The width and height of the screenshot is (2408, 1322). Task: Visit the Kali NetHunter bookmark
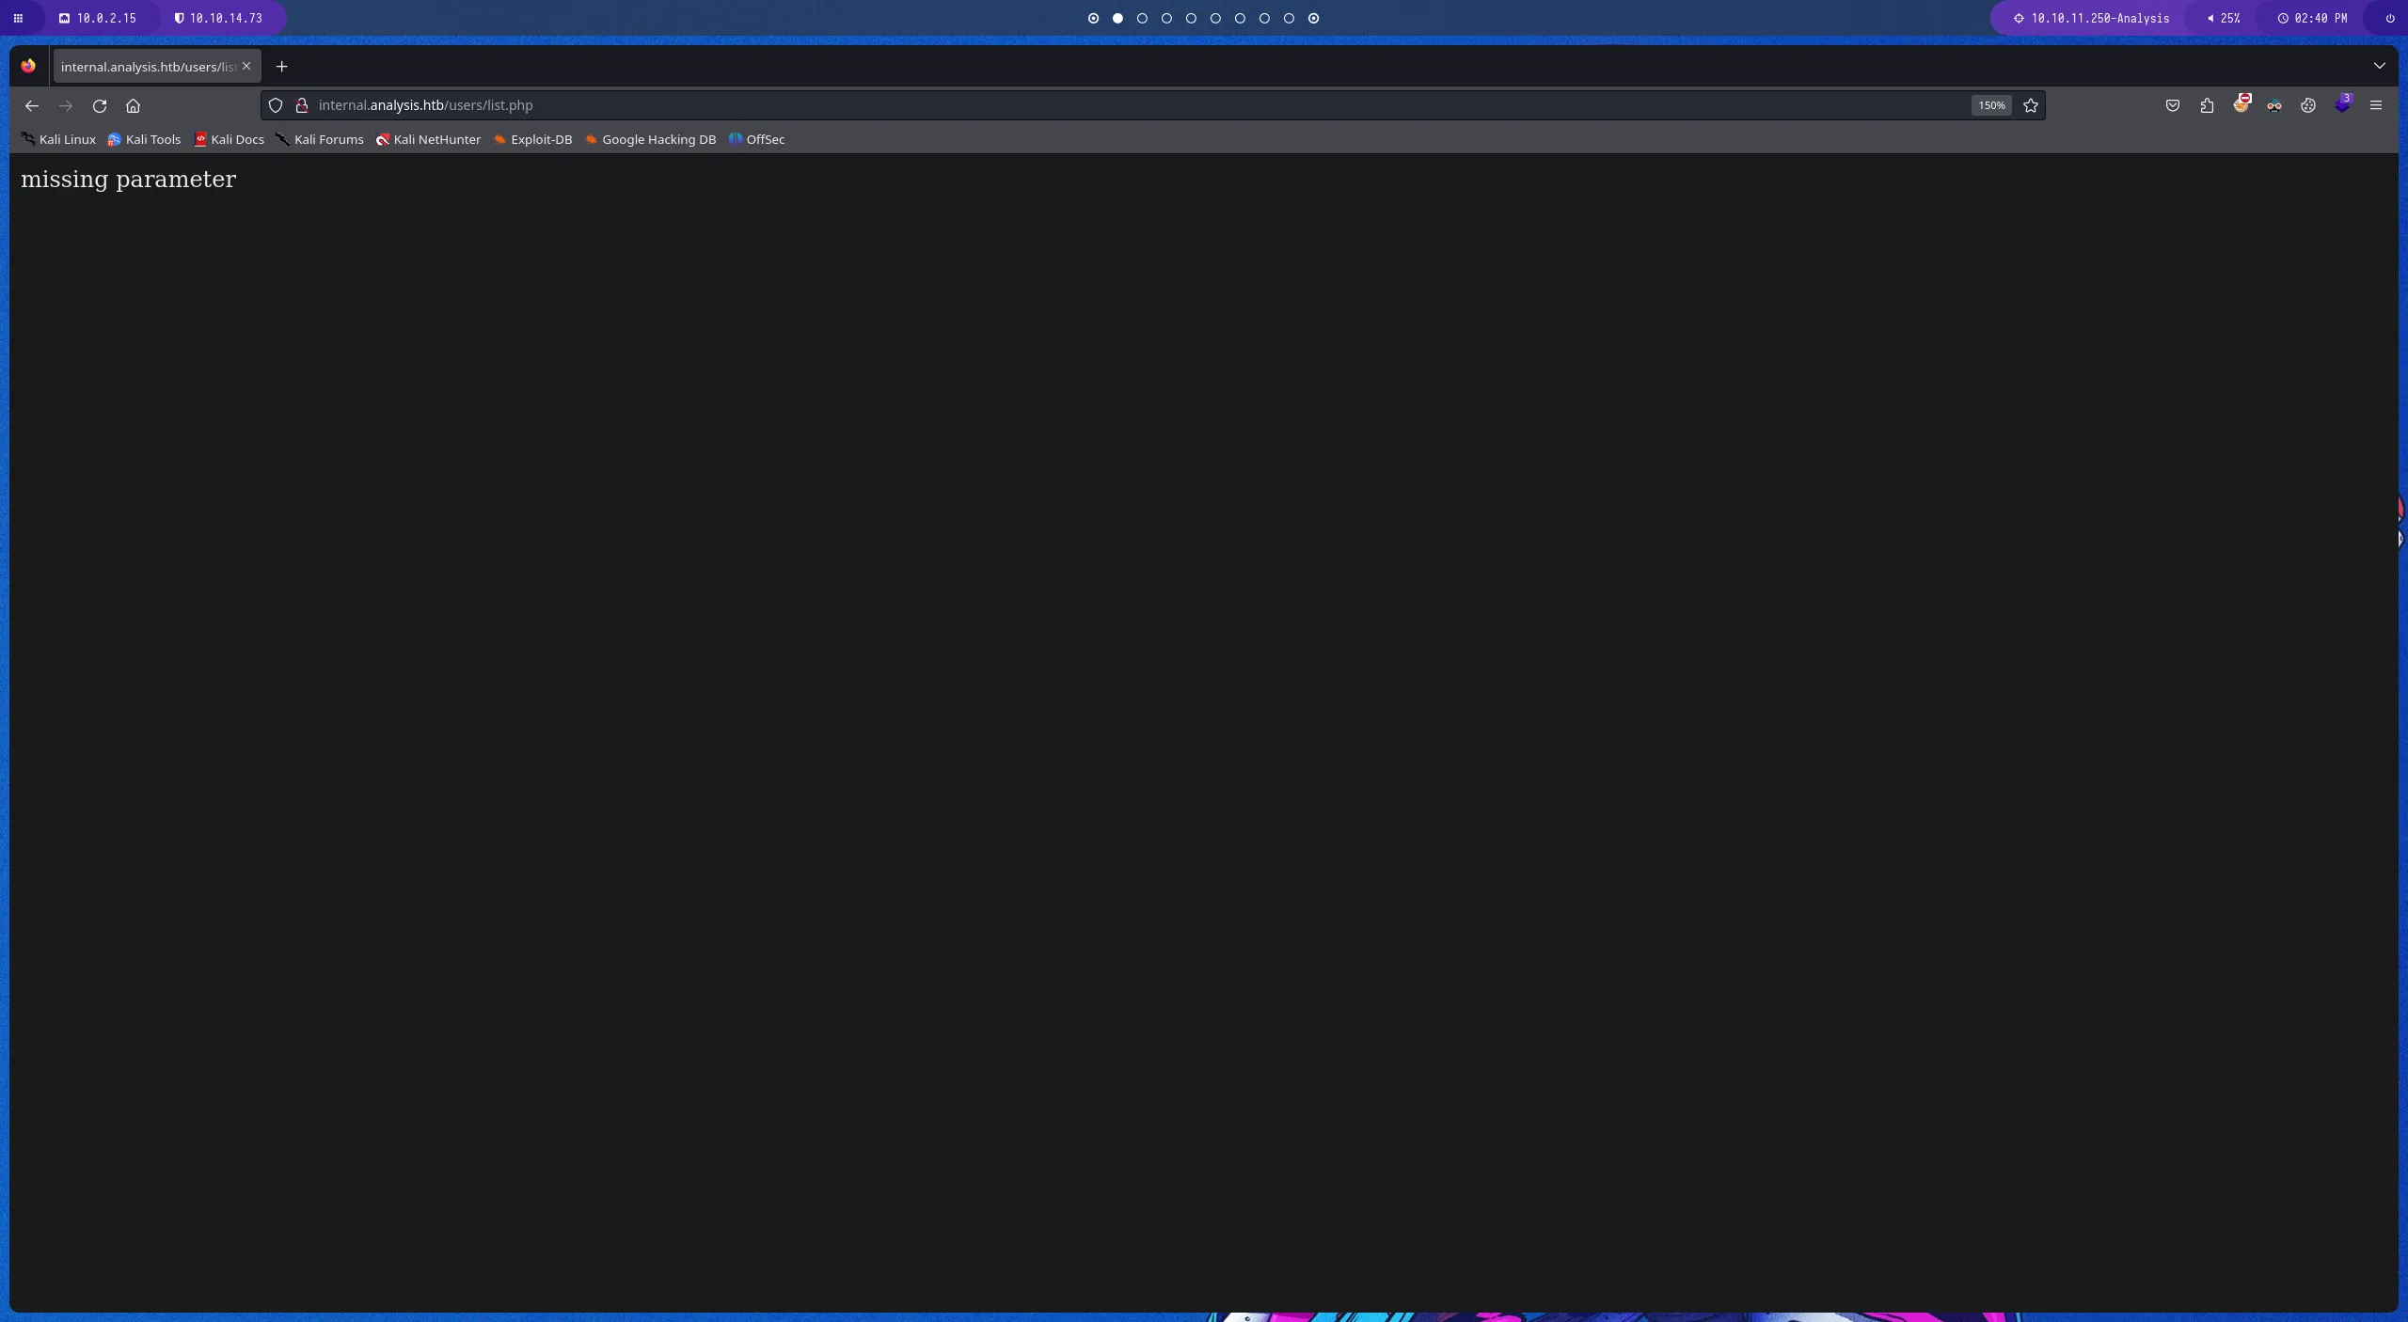[x=428, y=139]
